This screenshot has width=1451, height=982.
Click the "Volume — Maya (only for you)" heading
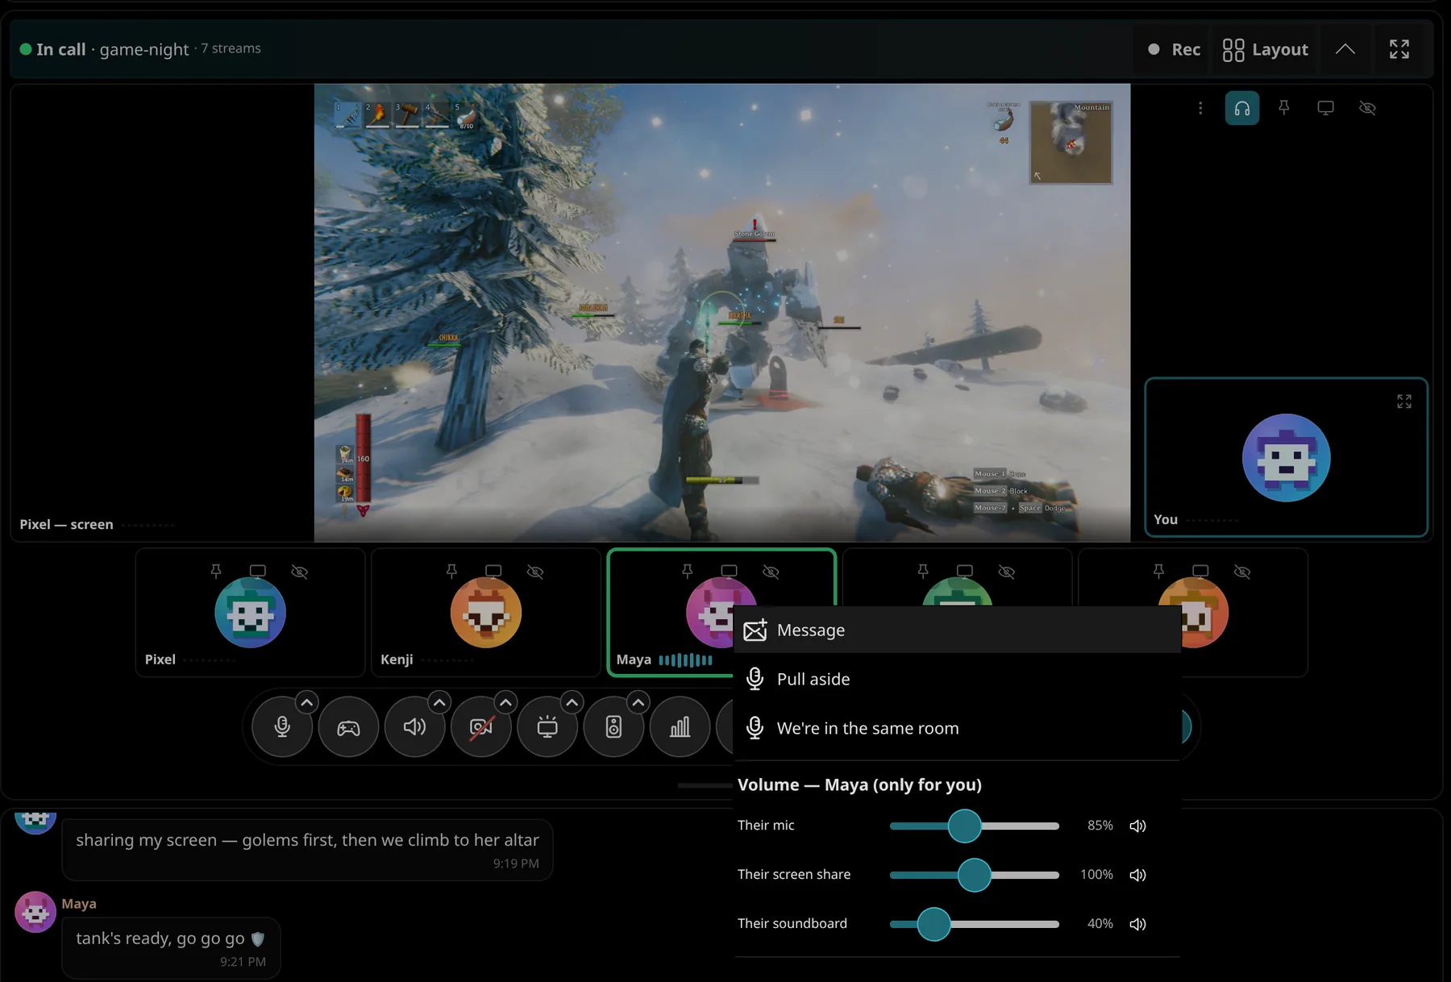pos(859,784)
